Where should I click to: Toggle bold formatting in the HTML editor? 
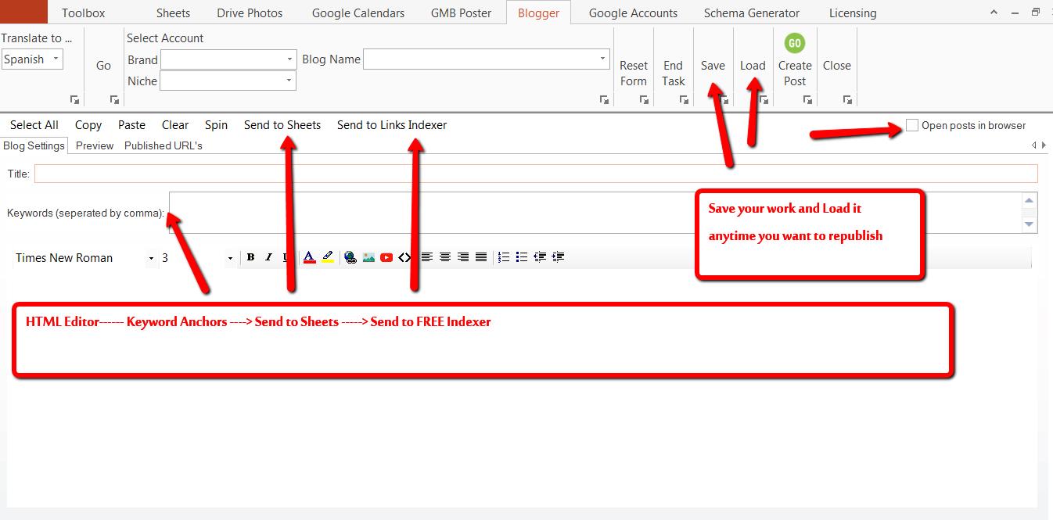(x=250, y=257)
